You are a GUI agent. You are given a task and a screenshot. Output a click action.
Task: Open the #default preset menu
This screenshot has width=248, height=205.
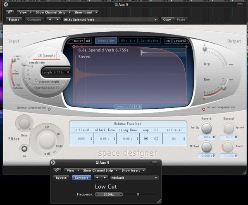[x=134, y=177]
